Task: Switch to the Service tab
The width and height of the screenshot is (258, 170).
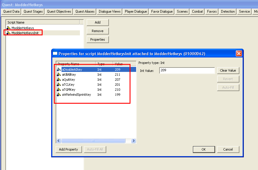Action: [x=244, y=11]
